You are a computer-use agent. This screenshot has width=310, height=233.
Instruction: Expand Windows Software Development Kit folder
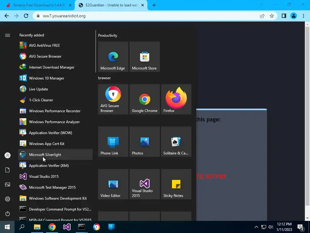(55, 198)
